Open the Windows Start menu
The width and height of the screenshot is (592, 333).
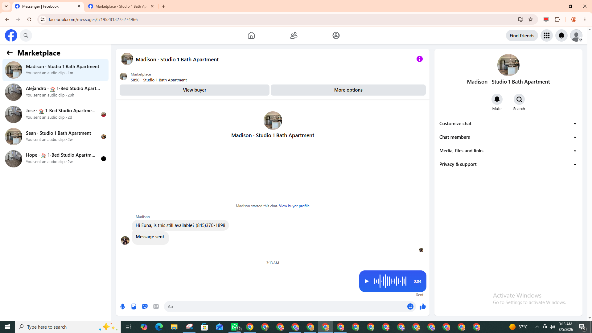coord(7,327)
